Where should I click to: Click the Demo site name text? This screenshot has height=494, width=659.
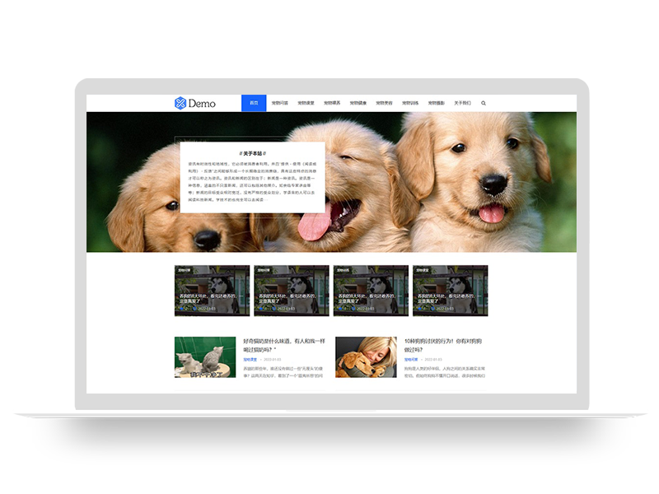pos(202,104)
